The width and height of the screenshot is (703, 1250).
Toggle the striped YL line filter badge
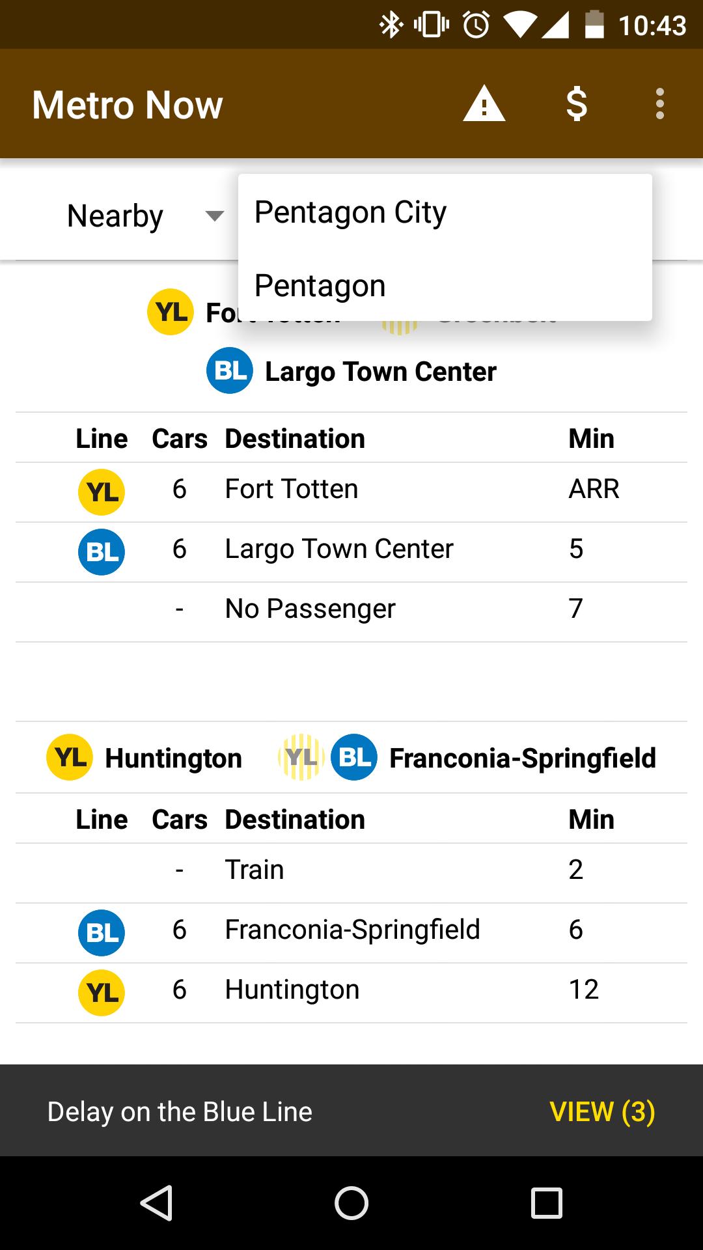click(x=301, y=757)
